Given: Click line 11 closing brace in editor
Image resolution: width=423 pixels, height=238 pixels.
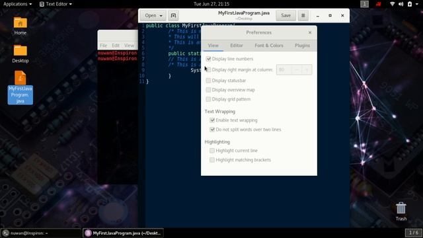Looking at the screenshot, I should coord(147,81).
